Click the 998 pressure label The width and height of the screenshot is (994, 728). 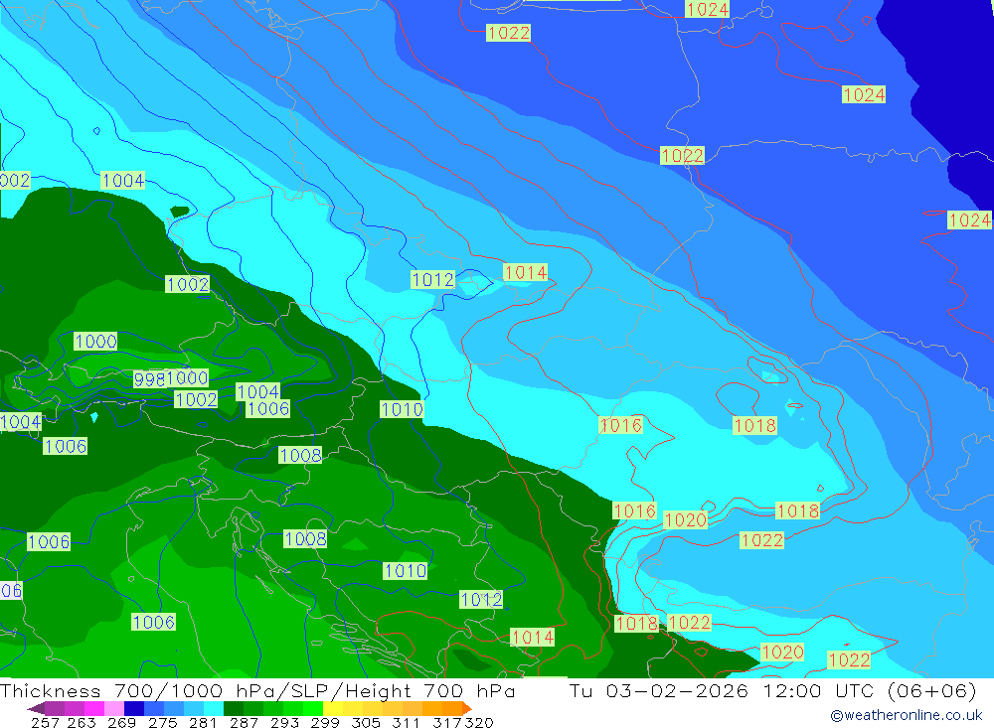(x=150, y=379)
